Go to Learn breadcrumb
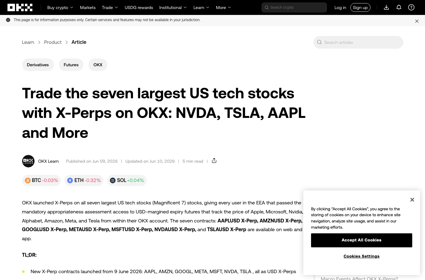This screenshot has height=280, width=425. point(28,42)
